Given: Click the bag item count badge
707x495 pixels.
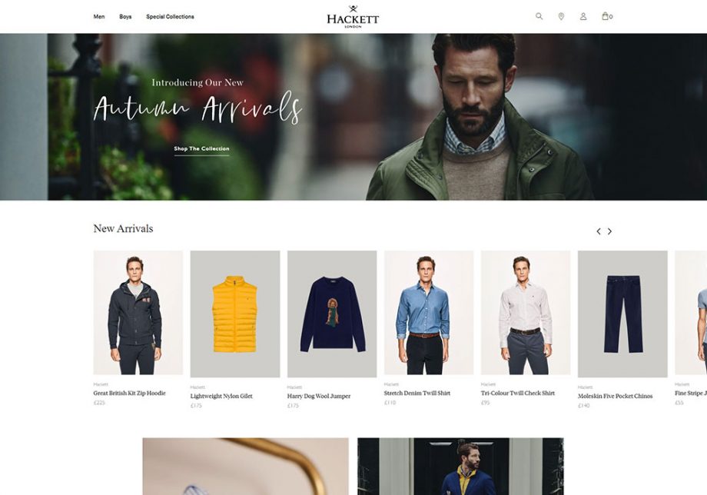Looking at the screenshot, I should 612,15.
